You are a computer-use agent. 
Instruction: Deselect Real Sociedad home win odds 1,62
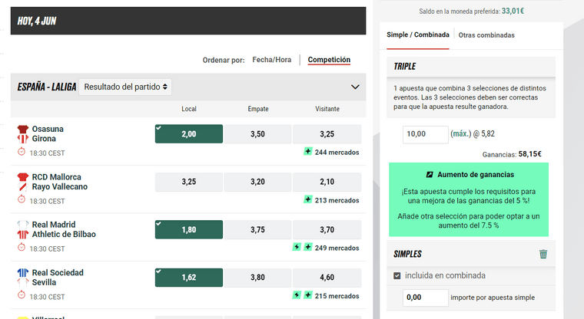[189, 278]
